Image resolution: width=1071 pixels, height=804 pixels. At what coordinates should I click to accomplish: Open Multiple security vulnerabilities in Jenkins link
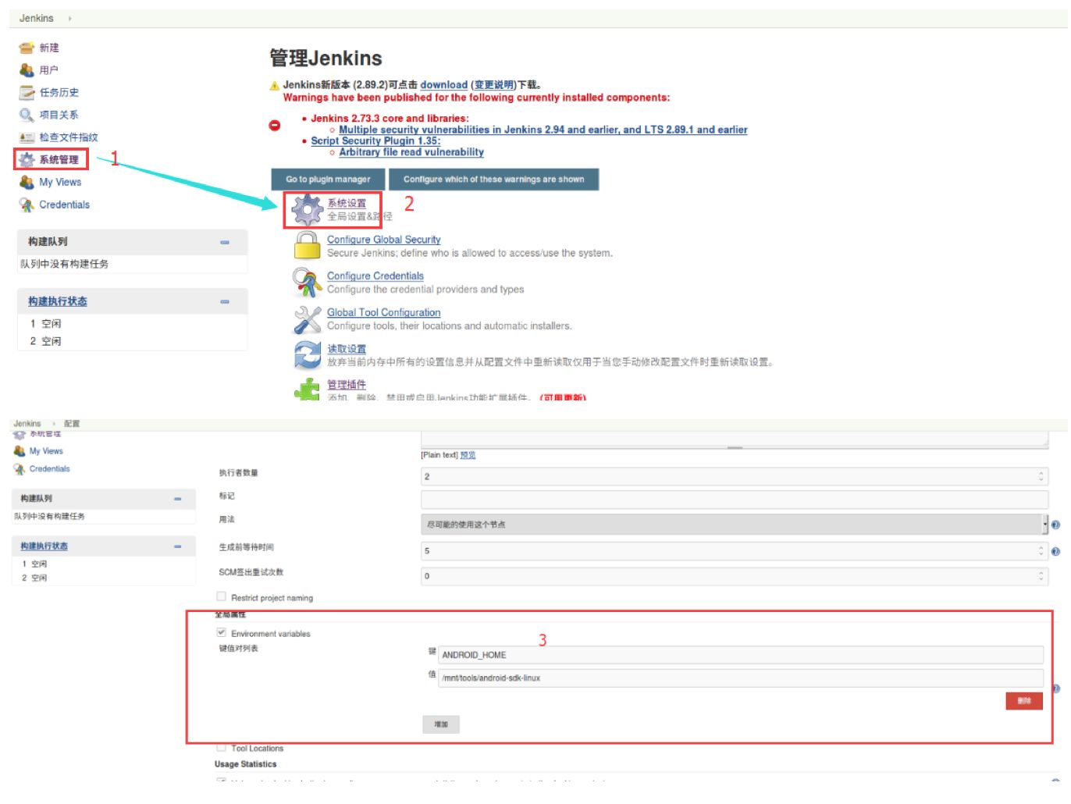pyautogui.click(x=543, y=130)
